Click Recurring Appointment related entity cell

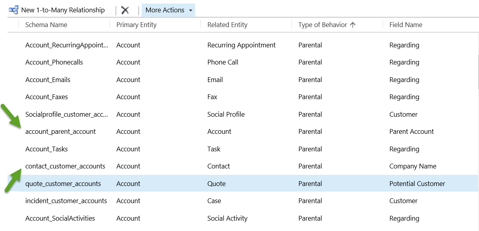(x=241, y=45)
